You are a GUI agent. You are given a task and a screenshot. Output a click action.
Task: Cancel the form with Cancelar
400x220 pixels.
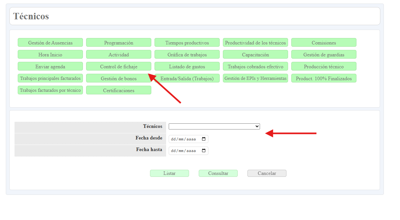click(x=267, y=173)
